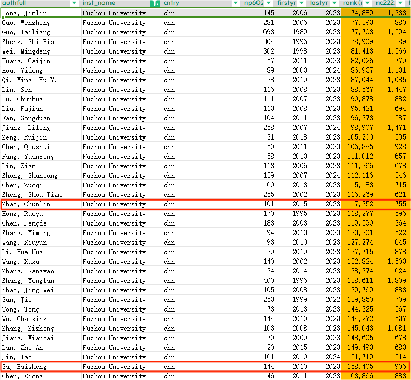Open the lastyr column filter dropdown
Screen dimensions: 411x380
pos(335,3)
